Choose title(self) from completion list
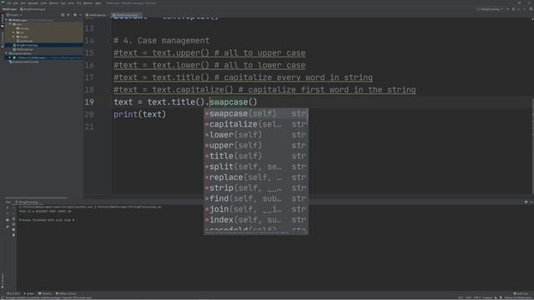 [256, 156]
